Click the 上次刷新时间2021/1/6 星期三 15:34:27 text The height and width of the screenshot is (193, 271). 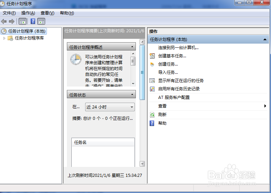(x=105, y=175)
